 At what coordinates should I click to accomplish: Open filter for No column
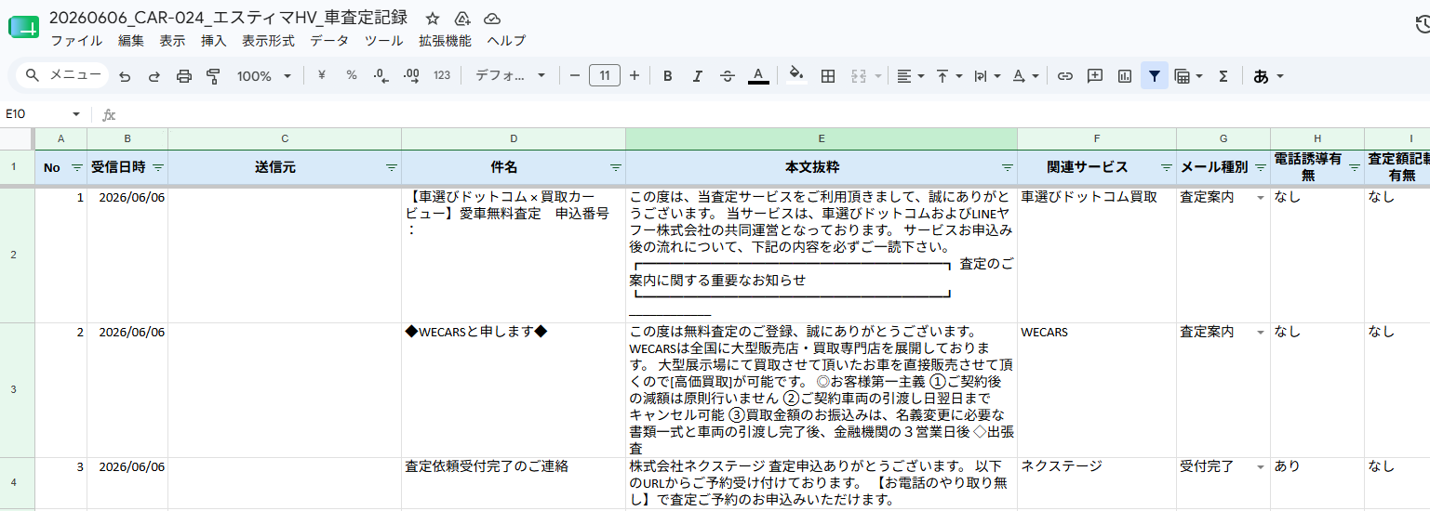click(76, 167)
